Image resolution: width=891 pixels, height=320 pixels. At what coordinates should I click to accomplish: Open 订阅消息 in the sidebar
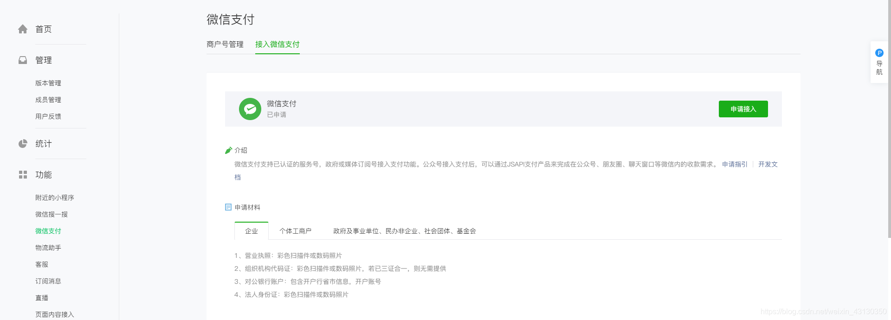(48, 281)
